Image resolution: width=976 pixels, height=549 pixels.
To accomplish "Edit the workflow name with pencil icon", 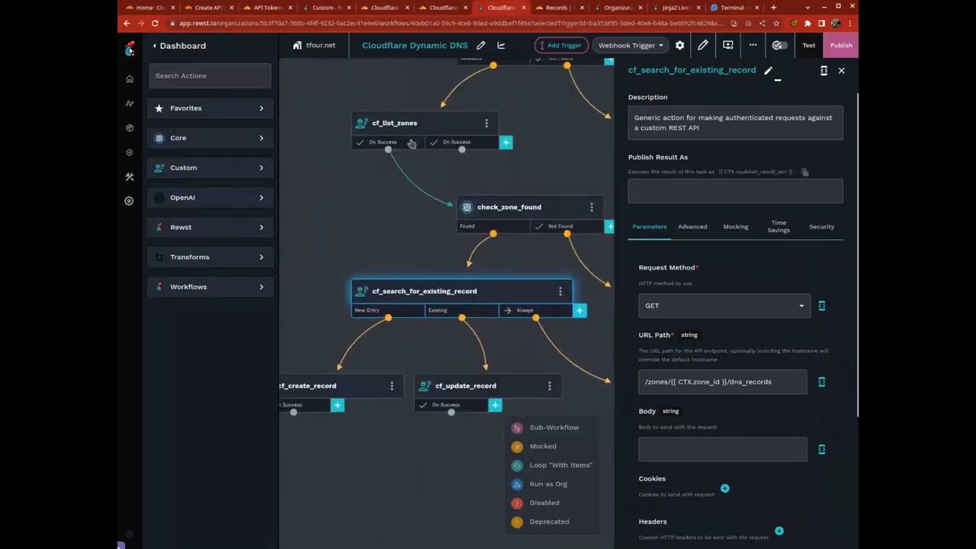I will click(480, 45).
